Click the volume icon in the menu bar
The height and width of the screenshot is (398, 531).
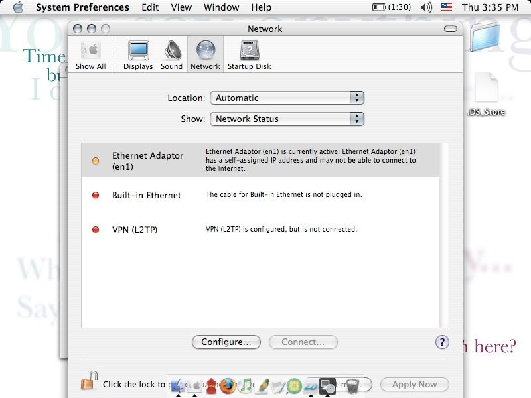(426, 7)
